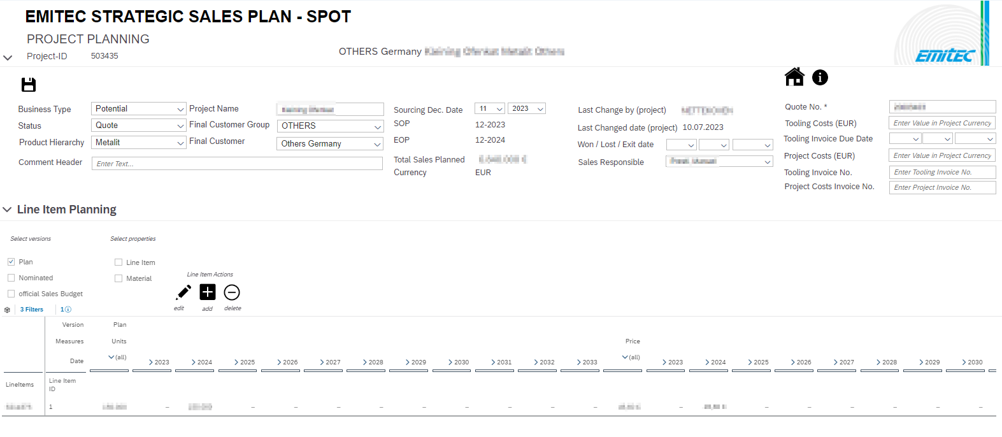Click the save floppy disk icon
The image size is (1002, 437).
coord(29,85)
